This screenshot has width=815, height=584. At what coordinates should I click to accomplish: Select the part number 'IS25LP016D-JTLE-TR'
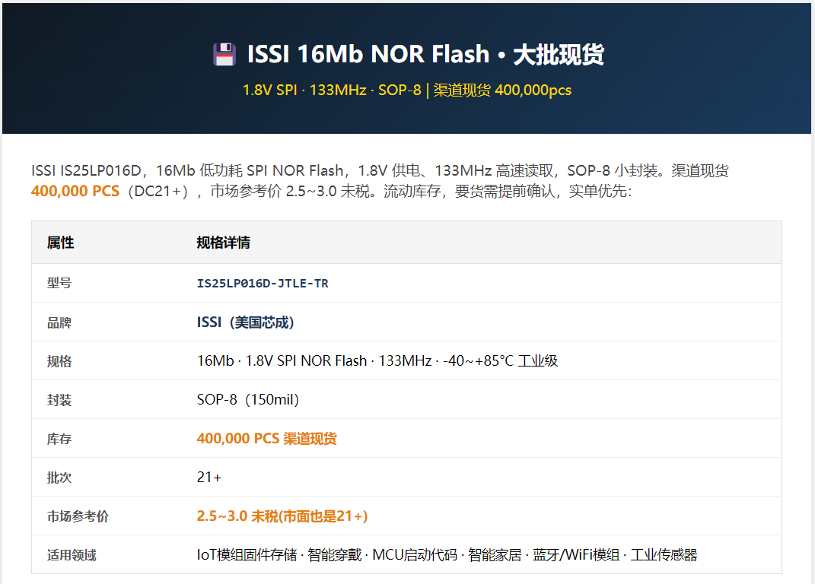pos(263,284)
